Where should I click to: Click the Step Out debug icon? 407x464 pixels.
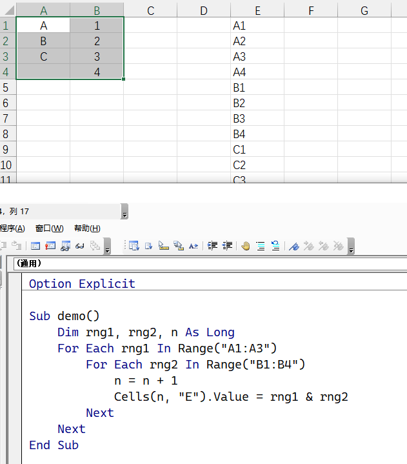(16, 246)
